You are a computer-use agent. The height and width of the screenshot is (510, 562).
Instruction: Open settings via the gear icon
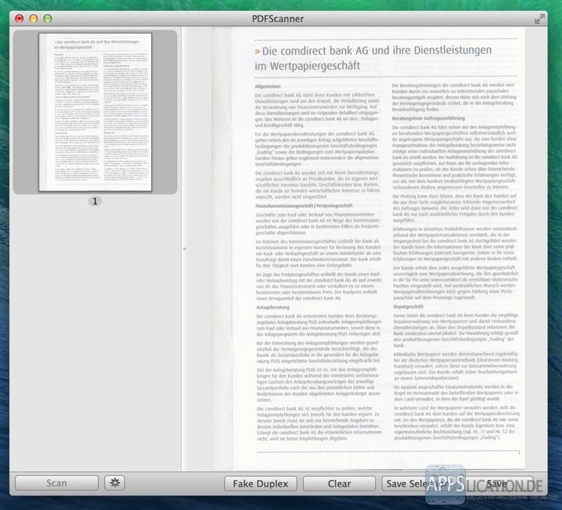coord(114,483)
